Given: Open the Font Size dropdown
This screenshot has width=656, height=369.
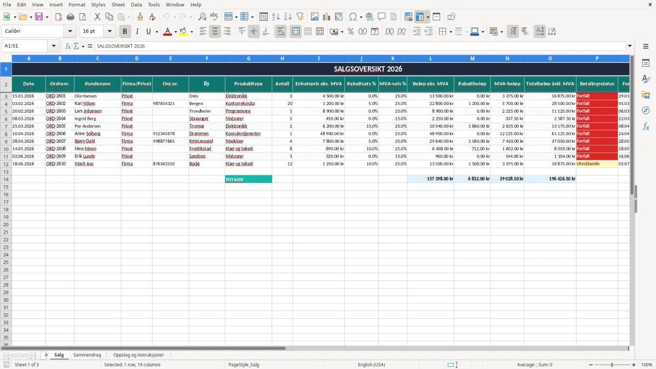Looking at the screenshot, I should 110,32.
